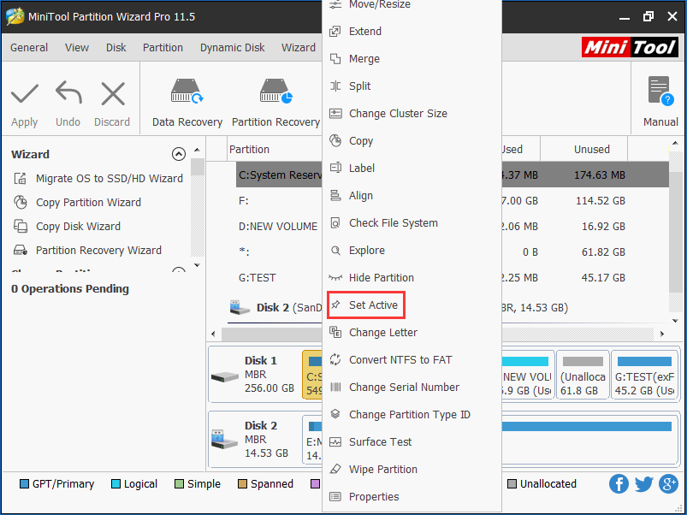Select the Unallocated 61.8 GB block in disk map
Image resolution: width=687 pixels, height=515 pixels.
583,376
